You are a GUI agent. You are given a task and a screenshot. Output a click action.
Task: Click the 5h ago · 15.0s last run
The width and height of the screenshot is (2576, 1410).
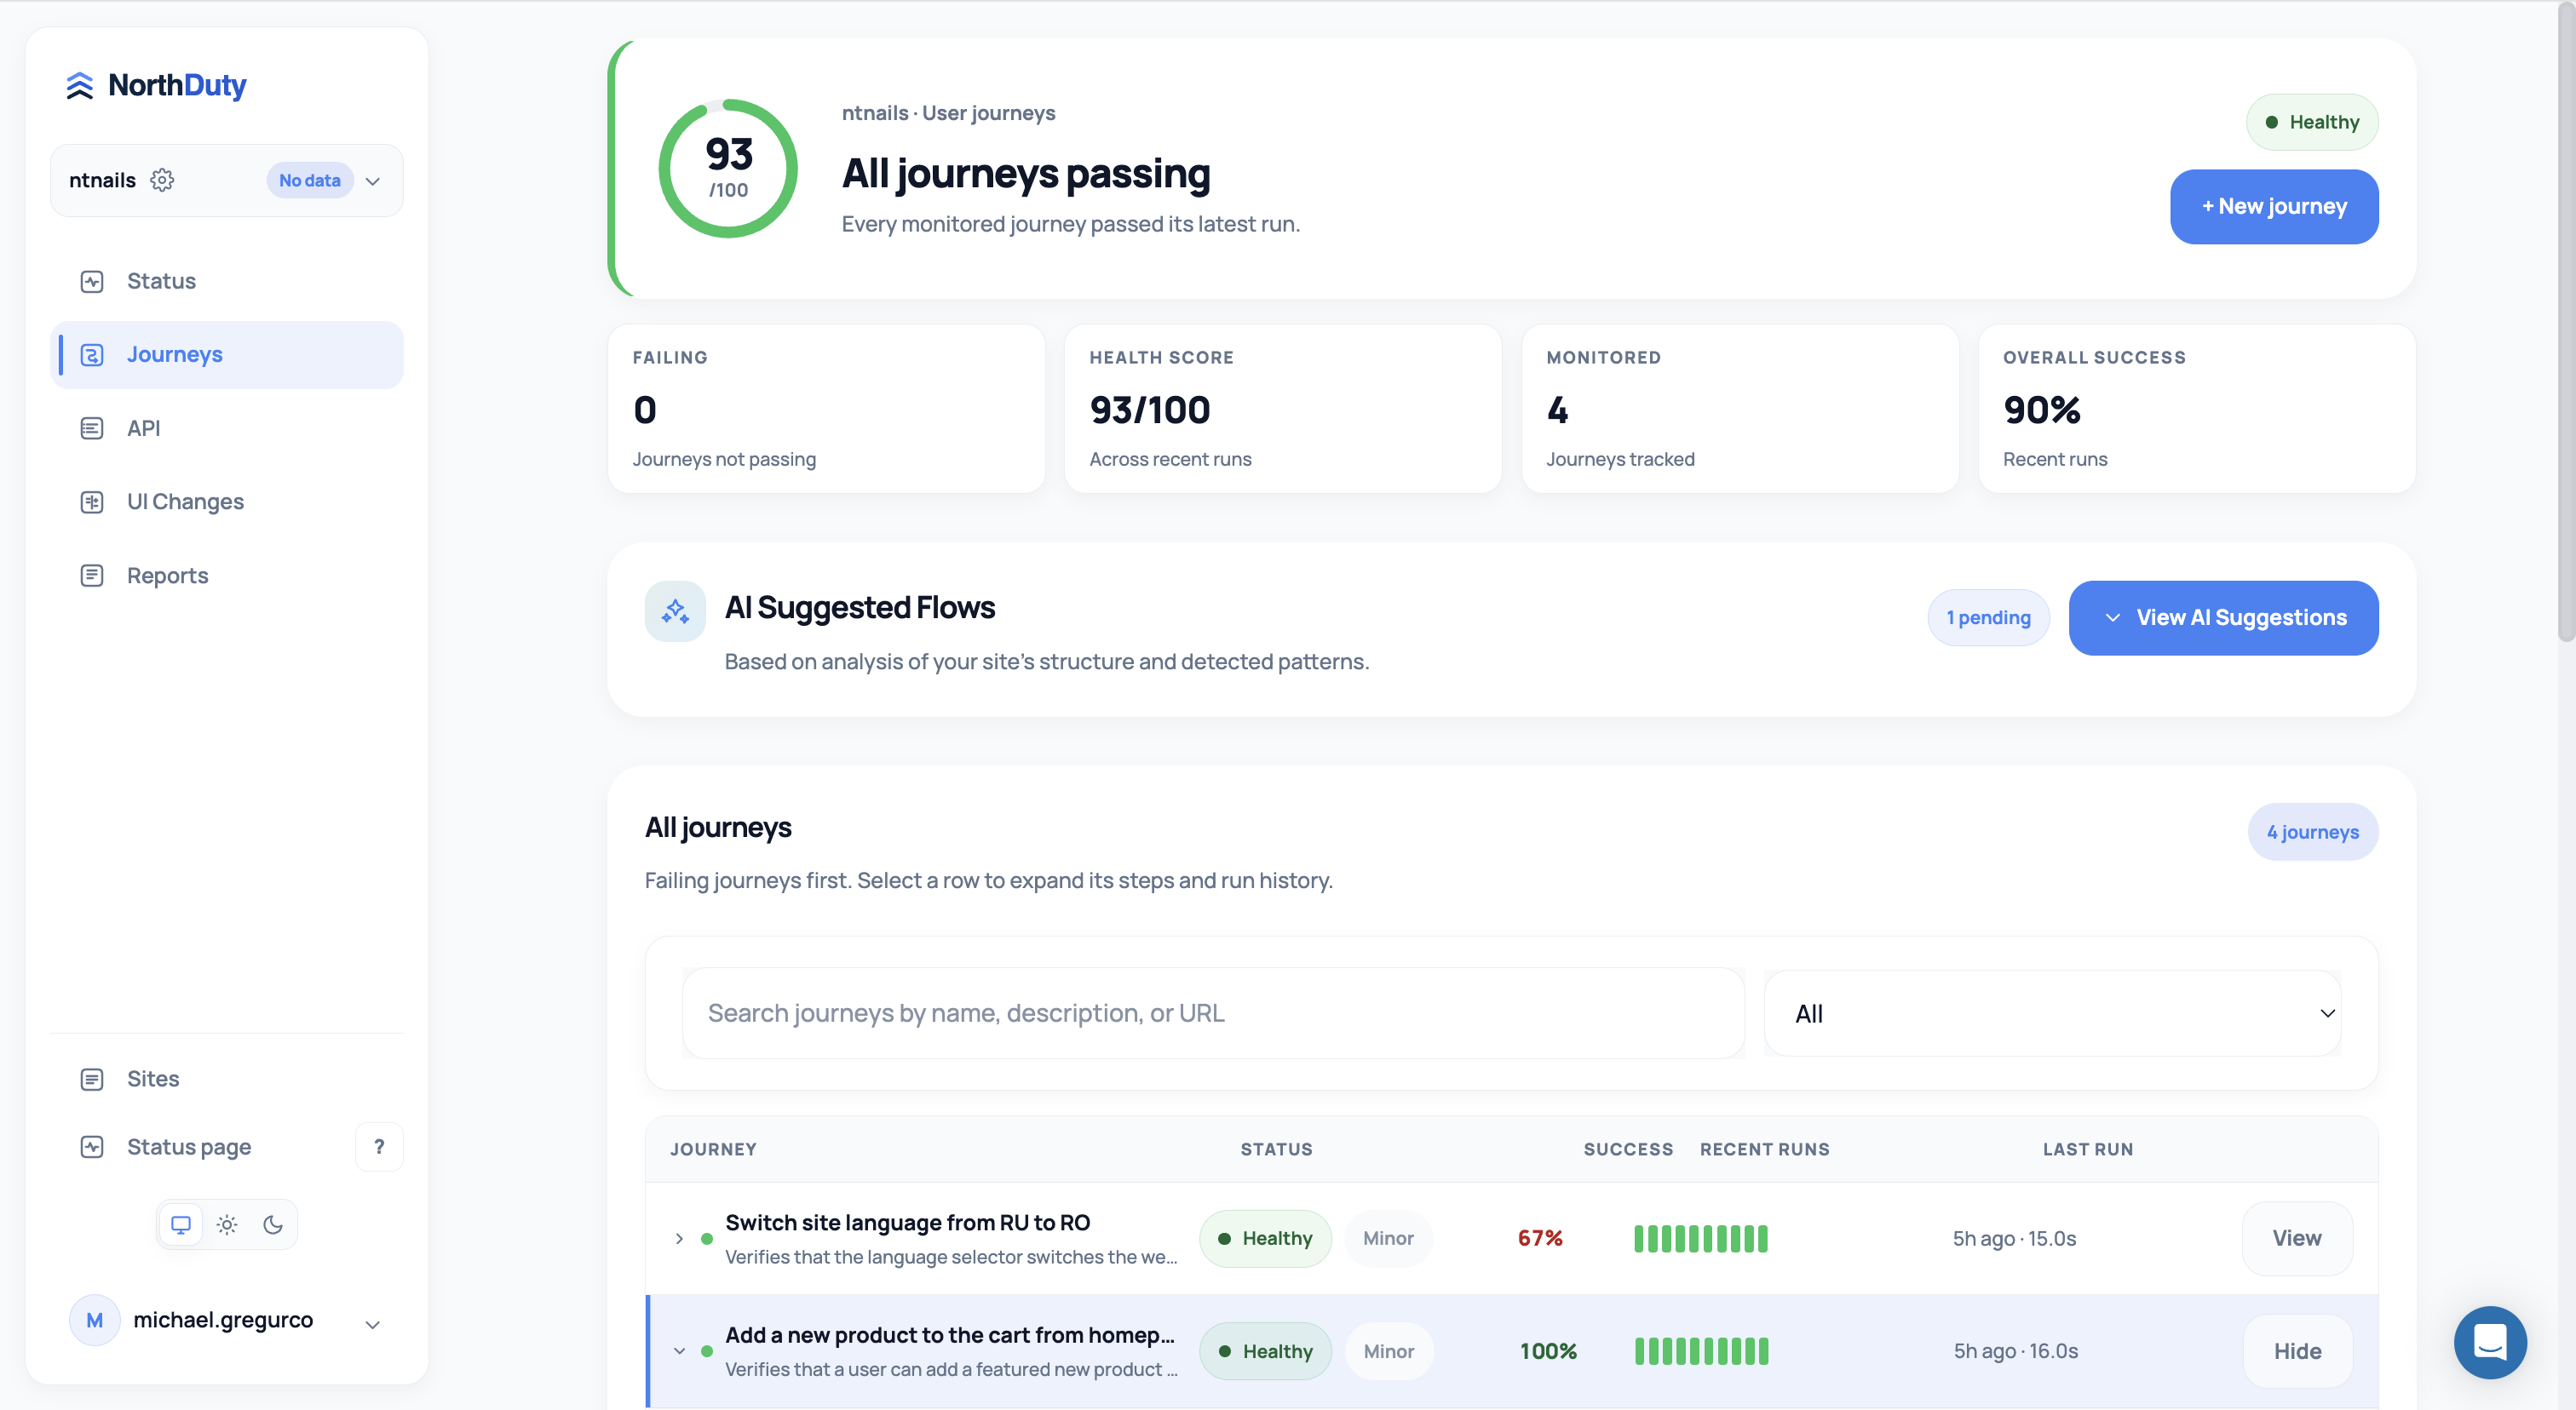(2015, 1239)
